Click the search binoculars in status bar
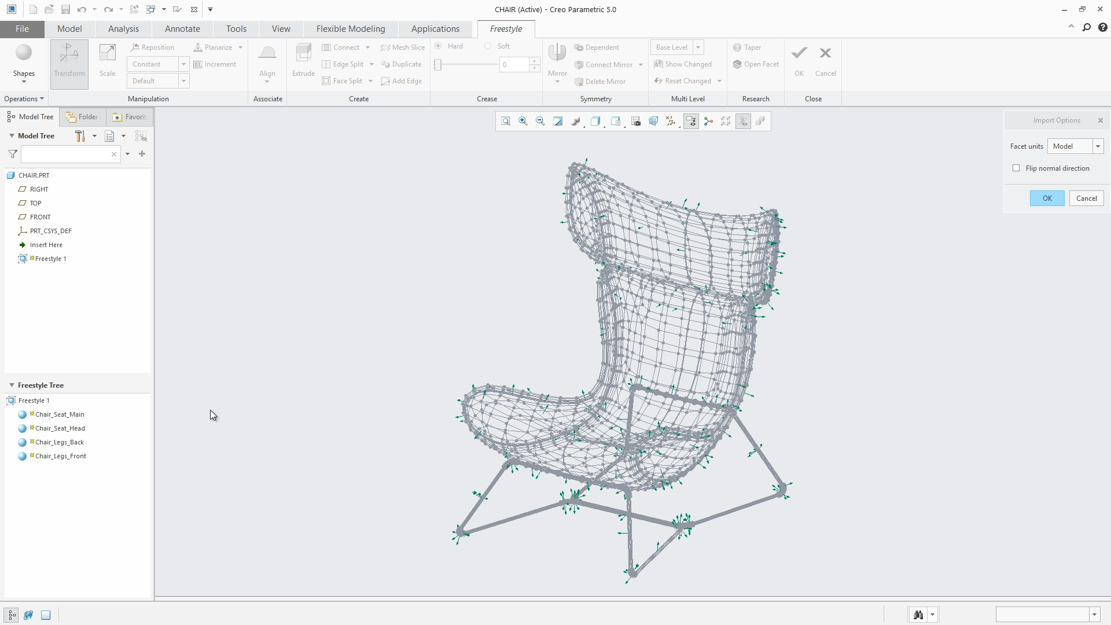This screenshot has height=625, width=1111. [918, 615]
